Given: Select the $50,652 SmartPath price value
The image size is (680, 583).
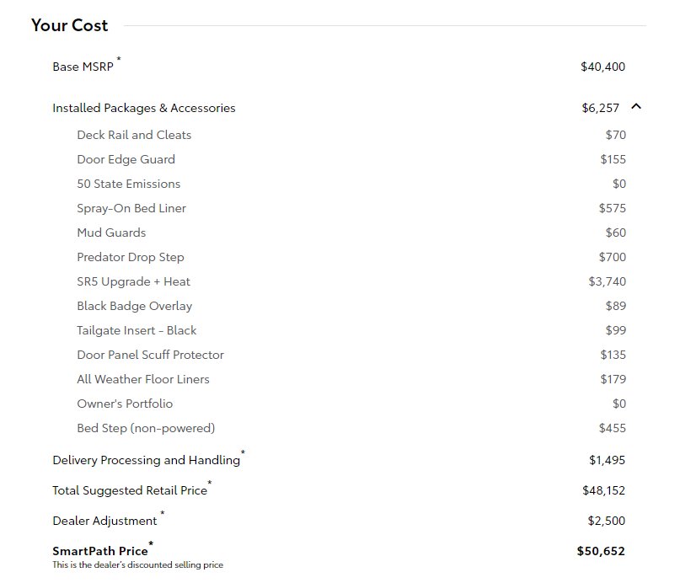Looking at the screenshot, I should tap(601, 551).
